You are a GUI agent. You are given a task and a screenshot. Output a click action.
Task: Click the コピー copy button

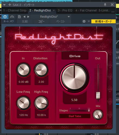click(41, 22)
